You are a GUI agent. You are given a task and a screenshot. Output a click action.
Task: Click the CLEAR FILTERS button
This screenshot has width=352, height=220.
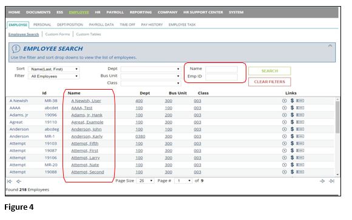[x=269, y=82]
